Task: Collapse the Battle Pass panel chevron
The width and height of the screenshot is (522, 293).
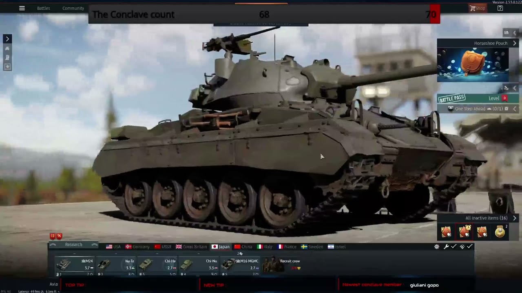Action: tap(515, 88)
